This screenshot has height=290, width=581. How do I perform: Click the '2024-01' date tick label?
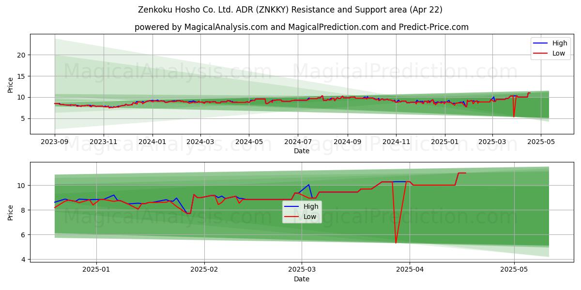pos(153,142)
